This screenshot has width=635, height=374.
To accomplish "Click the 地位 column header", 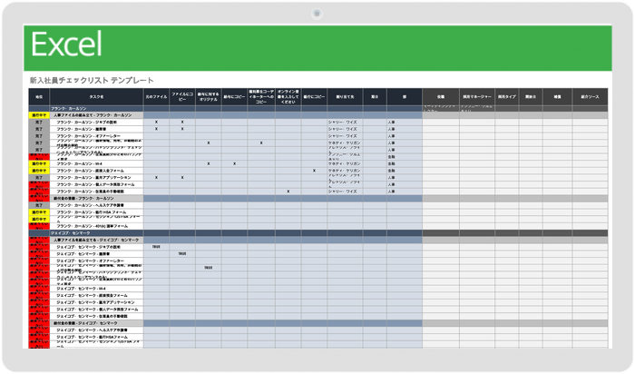I will 39,95.
